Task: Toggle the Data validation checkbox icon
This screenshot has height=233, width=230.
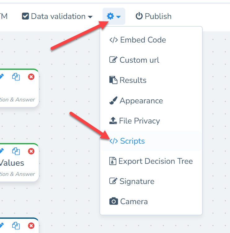Action: (x=25, y=16)
